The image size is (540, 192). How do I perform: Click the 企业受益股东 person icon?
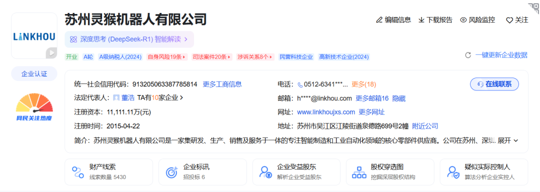265,171
